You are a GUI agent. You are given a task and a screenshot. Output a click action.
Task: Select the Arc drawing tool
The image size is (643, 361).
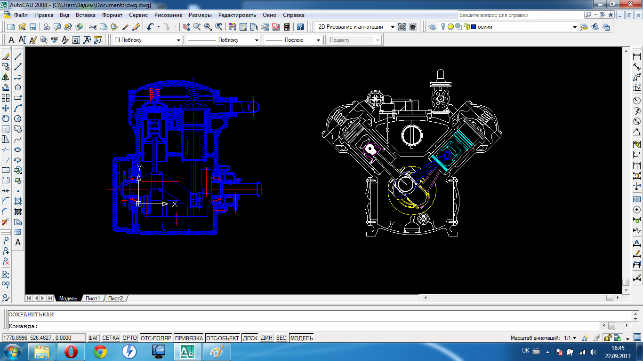click(18, 108)
